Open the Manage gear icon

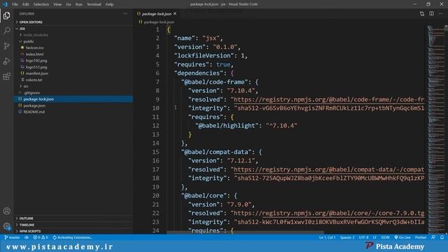[6, 226]
